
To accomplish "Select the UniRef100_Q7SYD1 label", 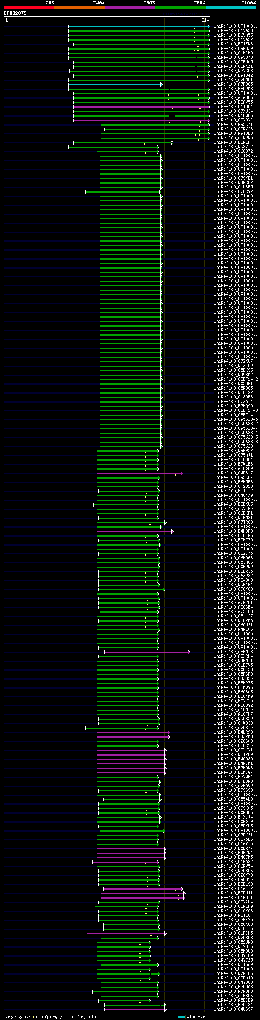I will point(233,178).
